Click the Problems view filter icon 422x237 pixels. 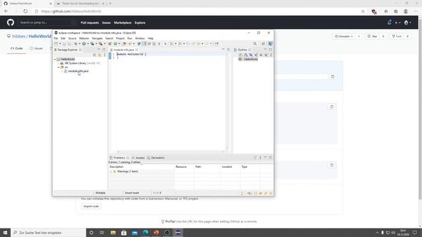255,157
